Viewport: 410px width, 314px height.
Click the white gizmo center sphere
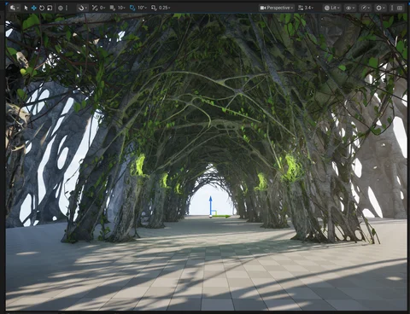(210, 217)
